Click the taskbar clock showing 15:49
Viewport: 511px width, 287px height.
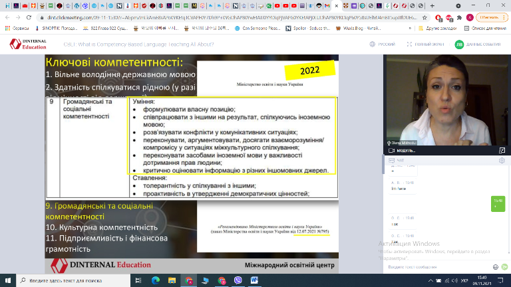[482, 280]
